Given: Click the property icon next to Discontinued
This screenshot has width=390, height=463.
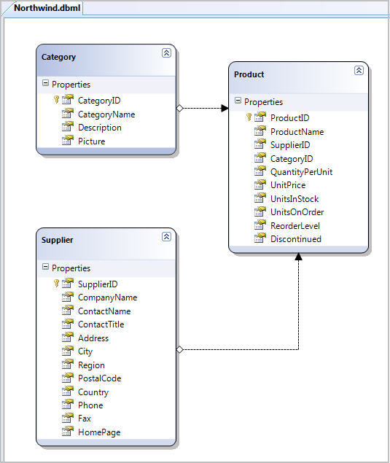Looking at the screenshot, I should (x=260, y=238).
